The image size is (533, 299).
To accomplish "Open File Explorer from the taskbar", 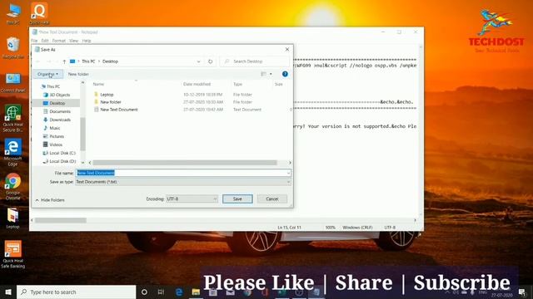I will (196, 292).
